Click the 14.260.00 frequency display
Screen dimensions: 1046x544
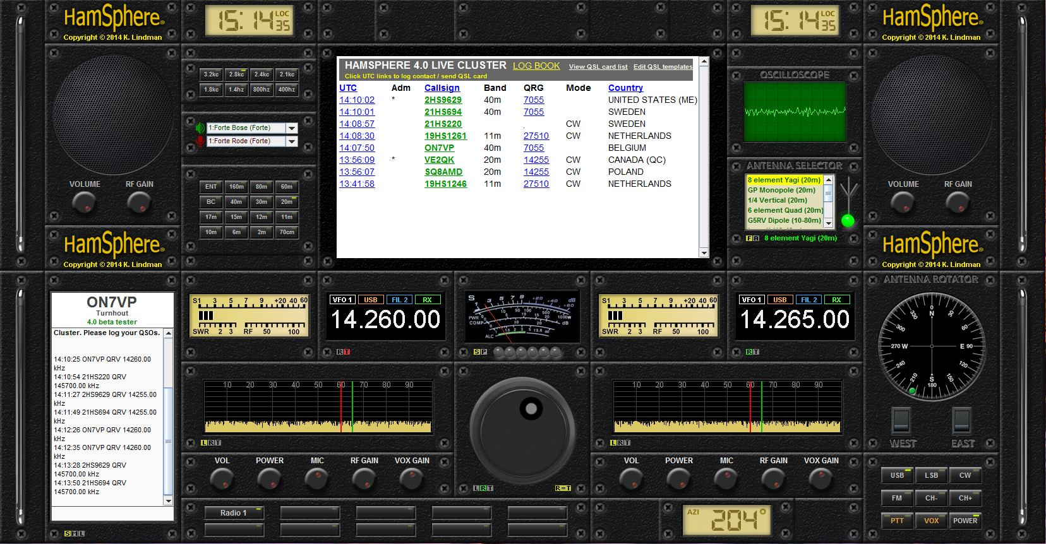(x=385, y=319)
